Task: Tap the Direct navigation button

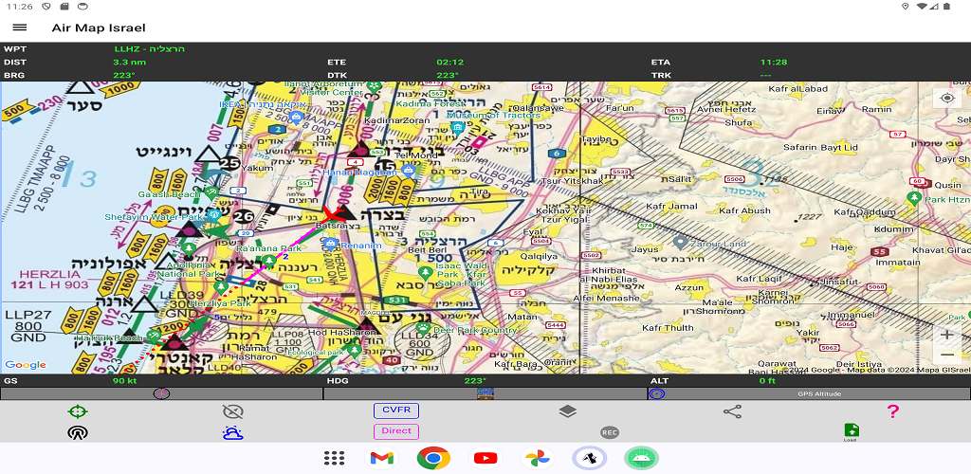Action: coord(396,431)
